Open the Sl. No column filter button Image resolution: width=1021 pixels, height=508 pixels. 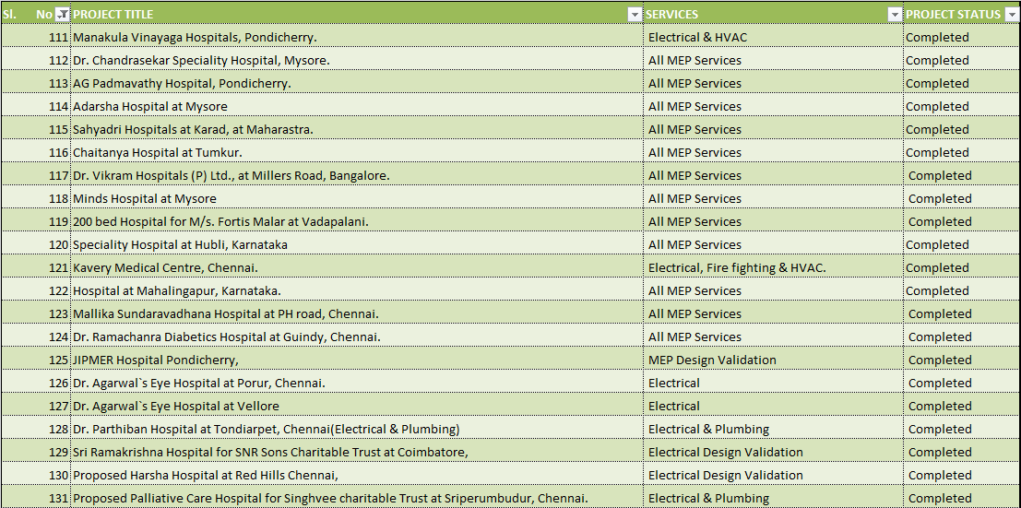pyautogui.click(x=62, y=15)
